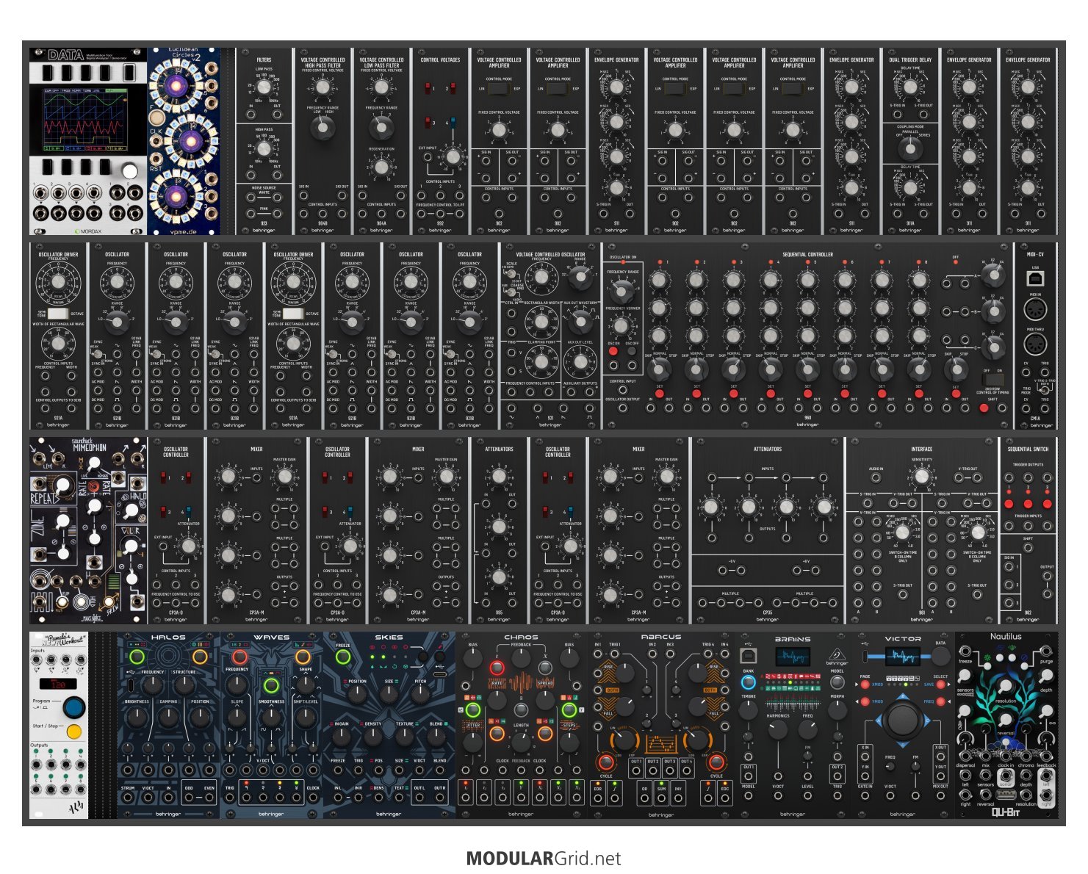Click the EXT INPUT jack on 992 Control Voltages
The height and width of the screenshot is (874, 1088).
point(428,159)
